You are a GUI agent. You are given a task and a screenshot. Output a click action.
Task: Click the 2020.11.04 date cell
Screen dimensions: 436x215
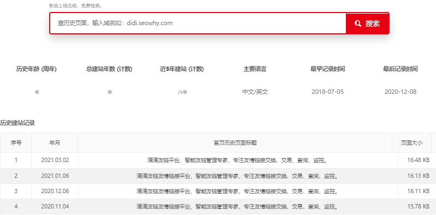pyautogui.click(x=55, y=206)
